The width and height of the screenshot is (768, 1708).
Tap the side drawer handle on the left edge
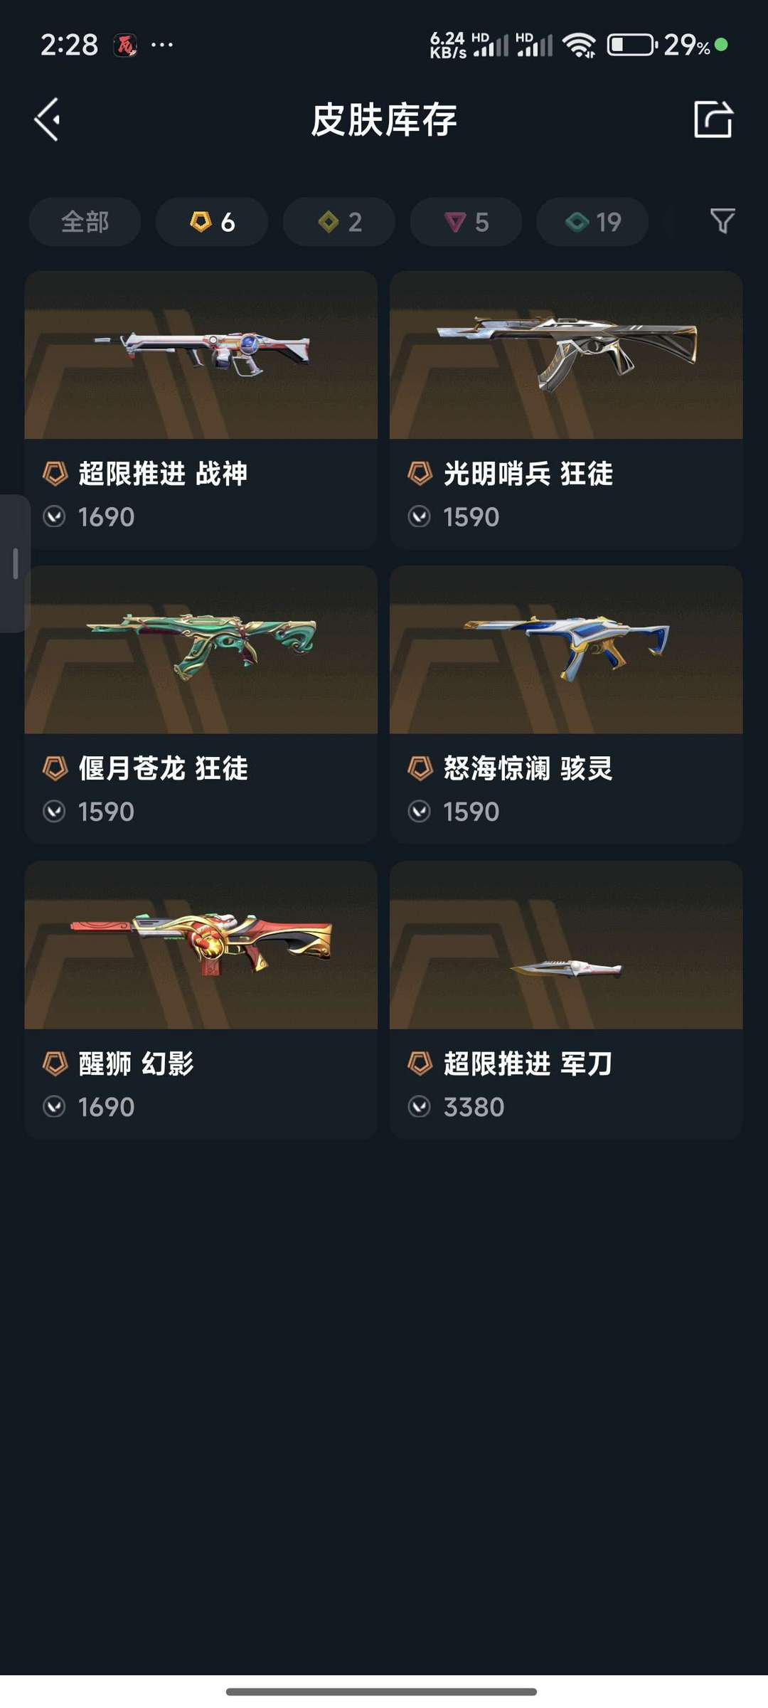tap(15, 563)
